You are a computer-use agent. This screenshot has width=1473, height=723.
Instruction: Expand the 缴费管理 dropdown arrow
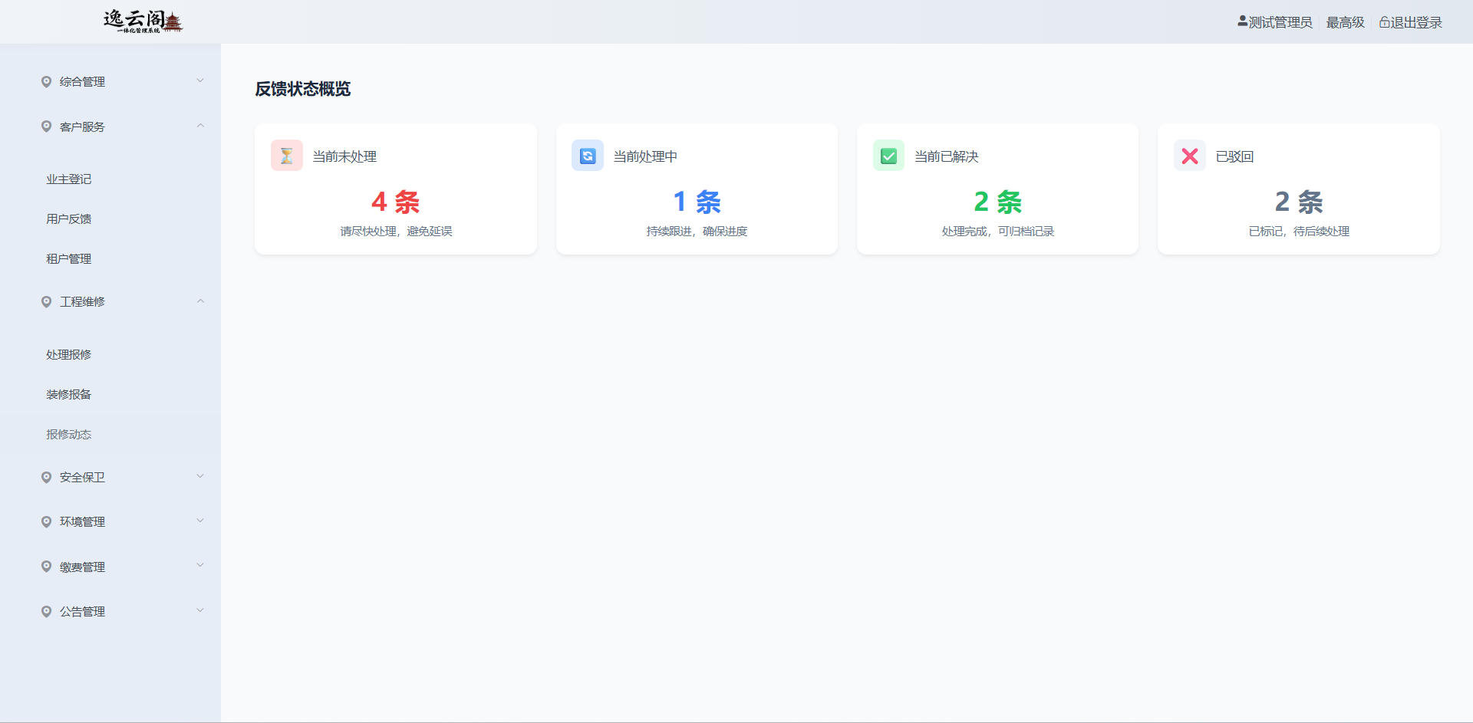point(200,566)
